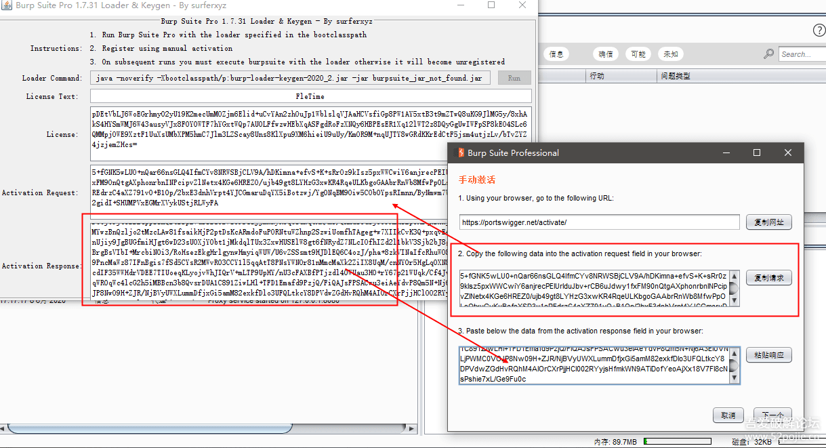This screenshot has width=826, height=448.
Task: Click the 复制网址 copy URL button
Action: [x=768, y=222]
